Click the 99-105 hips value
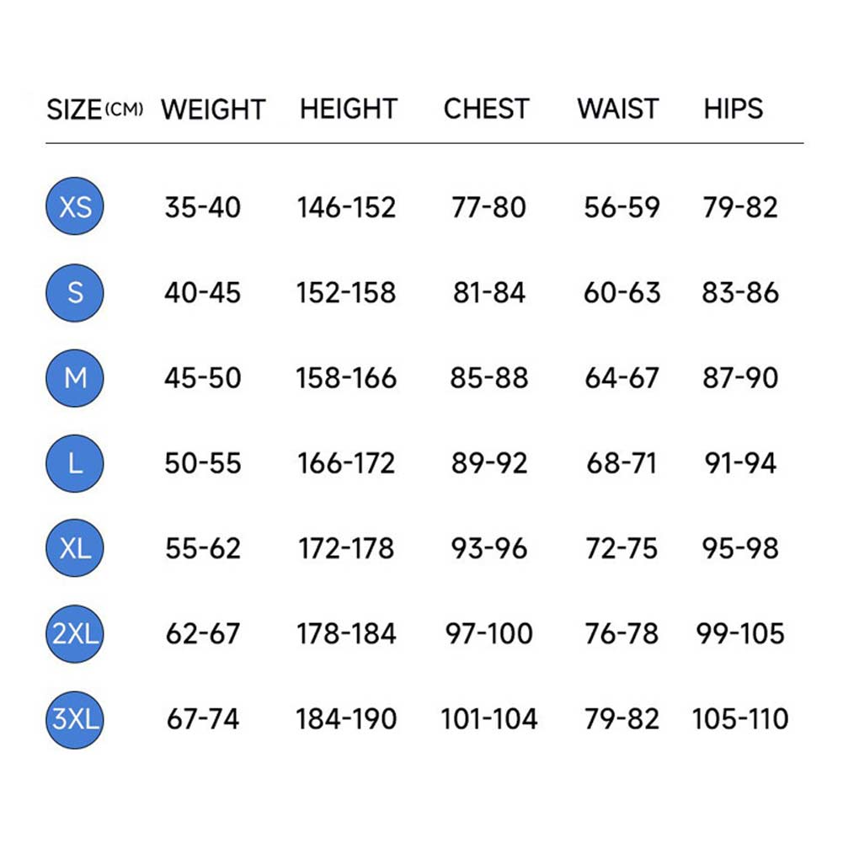 point(740,633)
